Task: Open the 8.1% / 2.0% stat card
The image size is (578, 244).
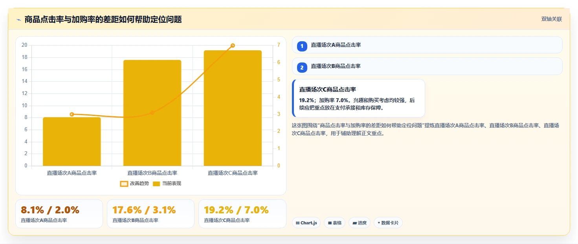Action: 59,214
